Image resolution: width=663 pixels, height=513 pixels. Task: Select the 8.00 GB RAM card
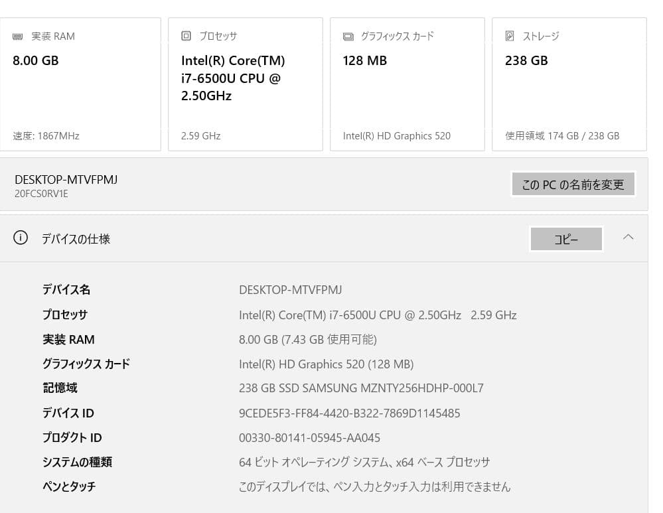(80, 83)
